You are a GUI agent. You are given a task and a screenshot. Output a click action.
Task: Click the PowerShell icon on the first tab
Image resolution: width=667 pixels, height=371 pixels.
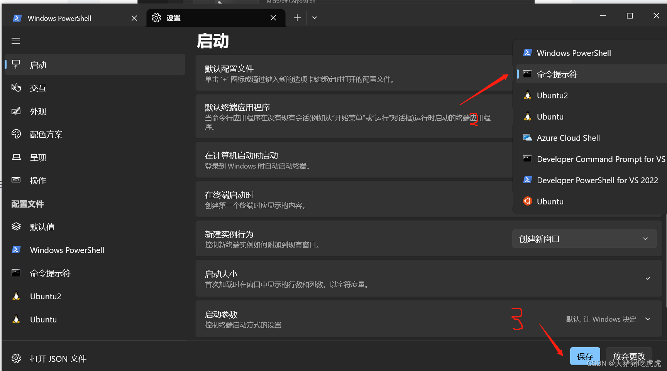point(17,18)
